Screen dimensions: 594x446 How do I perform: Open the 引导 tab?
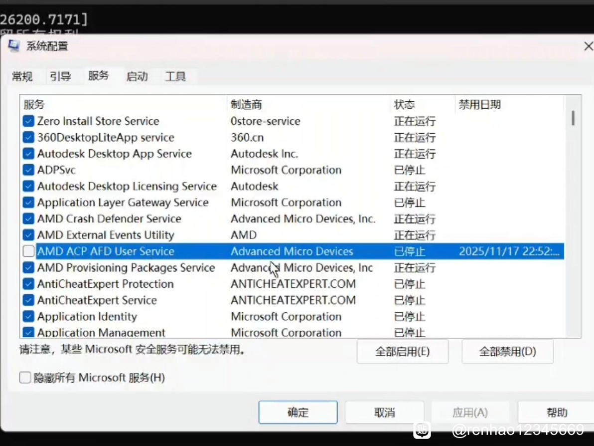coord(60,77)
